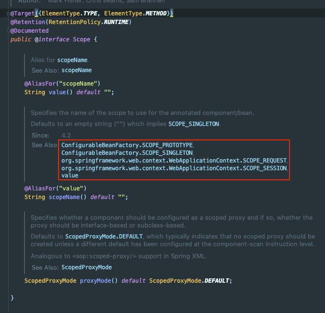Click 'default' keyword on scopeName() line

coord(102,197)
